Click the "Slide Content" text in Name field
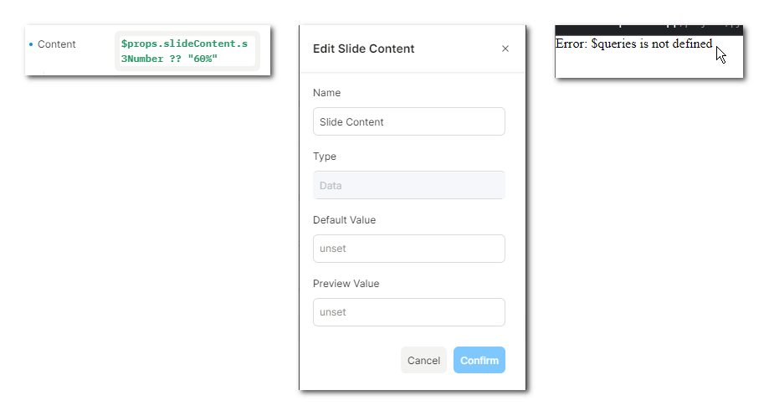The height and width of the screenshot is (416, 769). 351,121
